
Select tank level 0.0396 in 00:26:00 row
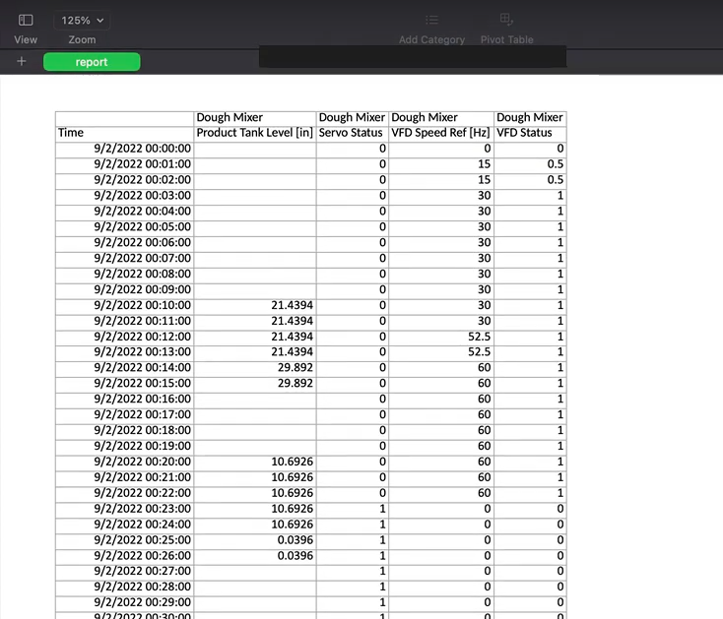click(255, 555)
